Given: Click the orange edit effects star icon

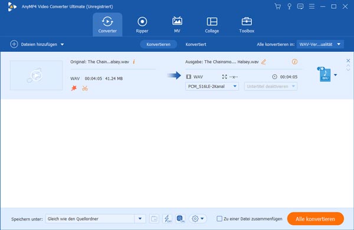Looking at the screenshot, I should pyautogui.click(x=74, y=88).
